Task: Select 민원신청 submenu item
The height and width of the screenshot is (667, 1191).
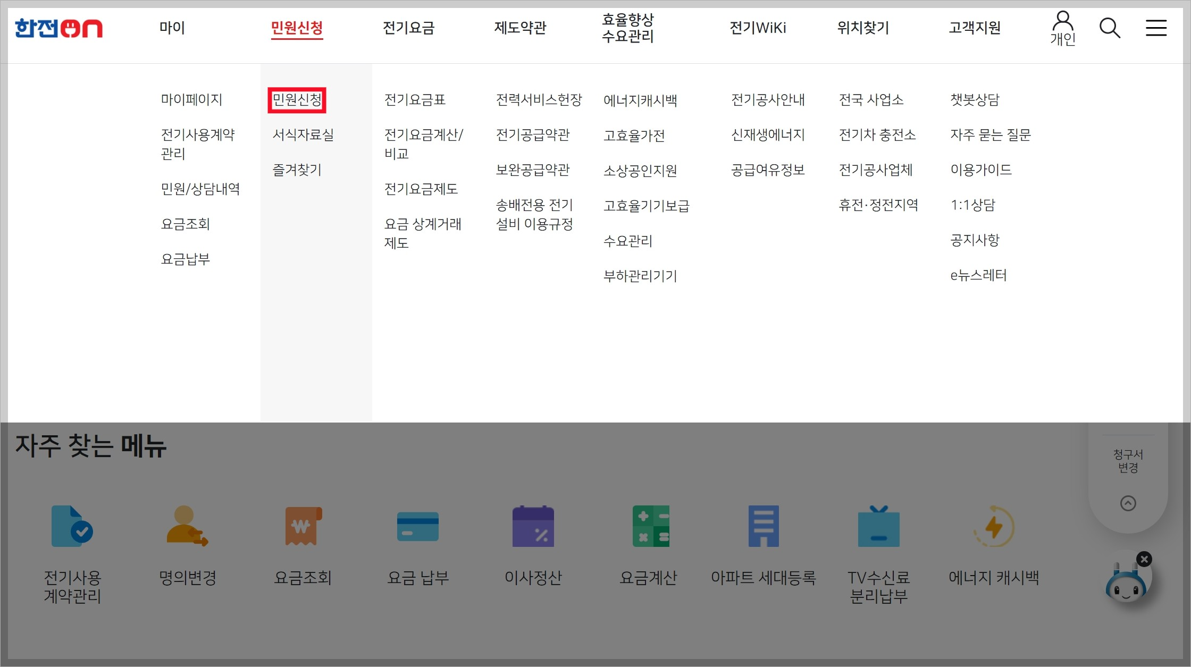Action: pos(297,100)
